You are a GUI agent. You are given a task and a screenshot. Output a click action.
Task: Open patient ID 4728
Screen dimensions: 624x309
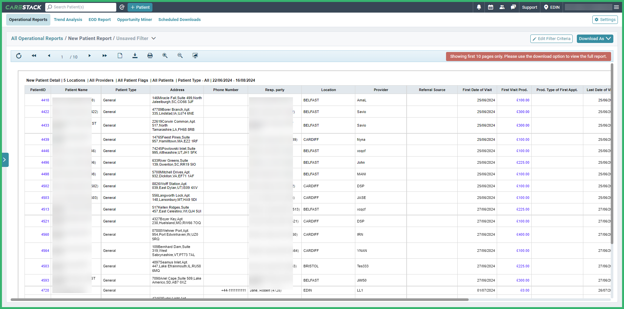click(x=45, y=290)
